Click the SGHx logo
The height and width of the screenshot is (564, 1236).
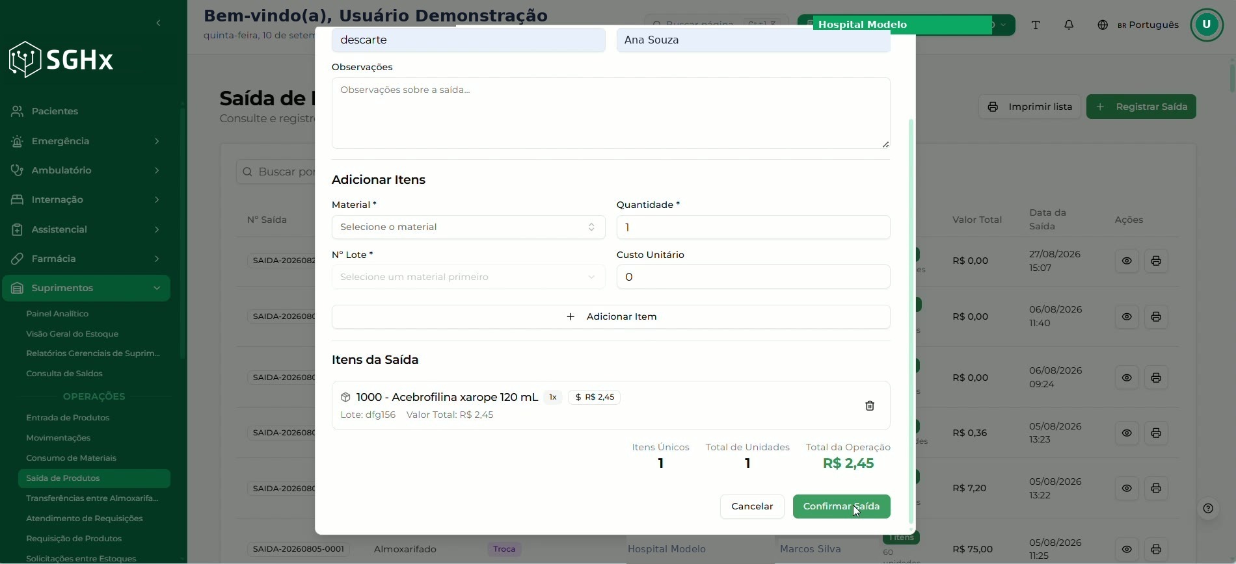[x=61, y=60]
